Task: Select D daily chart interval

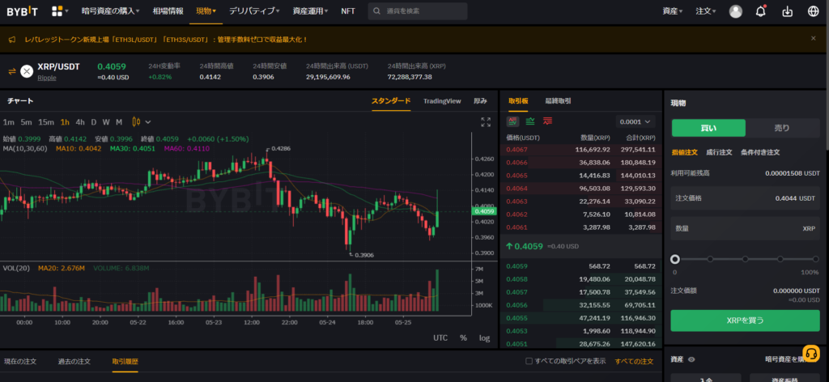Action: (94, 122)
